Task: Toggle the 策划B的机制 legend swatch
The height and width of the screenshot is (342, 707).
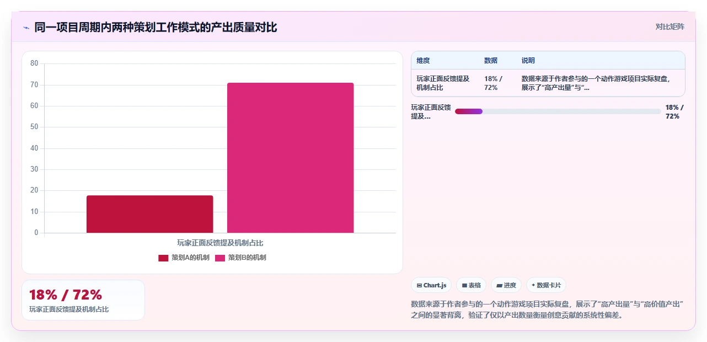Action: tap(220, 258)
